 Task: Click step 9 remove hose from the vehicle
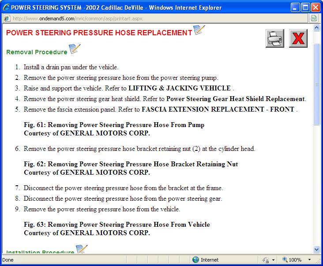(102, 209)
